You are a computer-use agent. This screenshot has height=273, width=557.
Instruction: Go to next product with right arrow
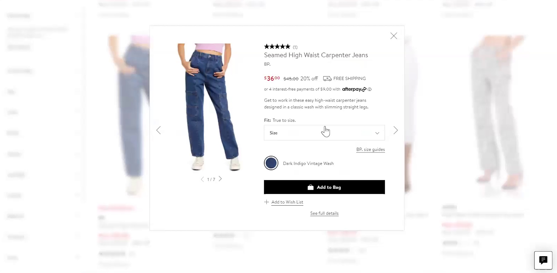[x=396, y=130]
